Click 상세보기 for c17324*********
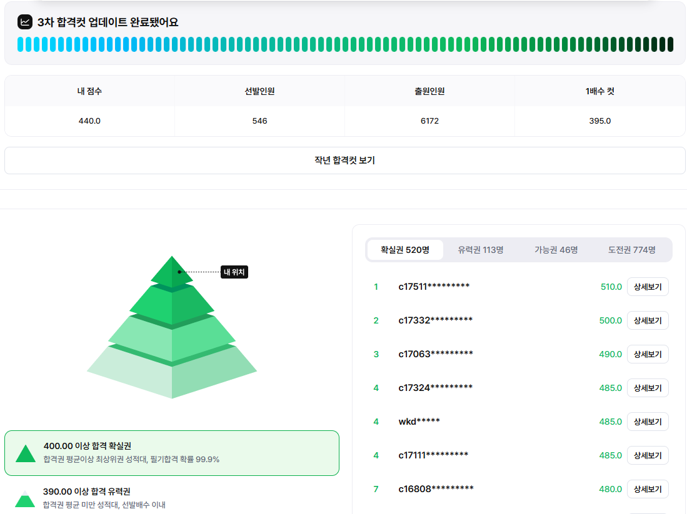Screen dimensions: 687x514 tap(648, 388)
